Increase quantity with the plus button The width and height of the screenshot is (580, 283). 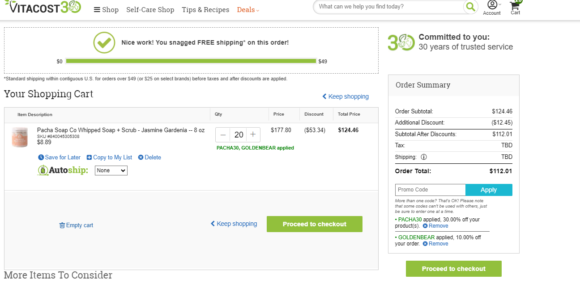coord(253,135)
